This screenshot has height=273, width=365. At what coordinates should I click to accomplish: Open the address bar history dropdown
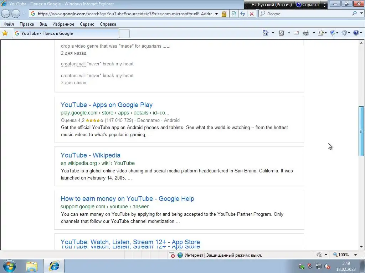pos(216,14)
